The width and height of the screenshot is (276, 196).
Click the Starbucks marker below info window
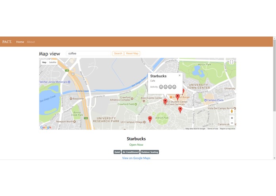click(x=165, y=102)
